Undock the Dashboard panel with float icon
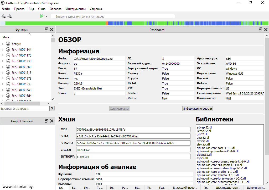 point(261,30)
